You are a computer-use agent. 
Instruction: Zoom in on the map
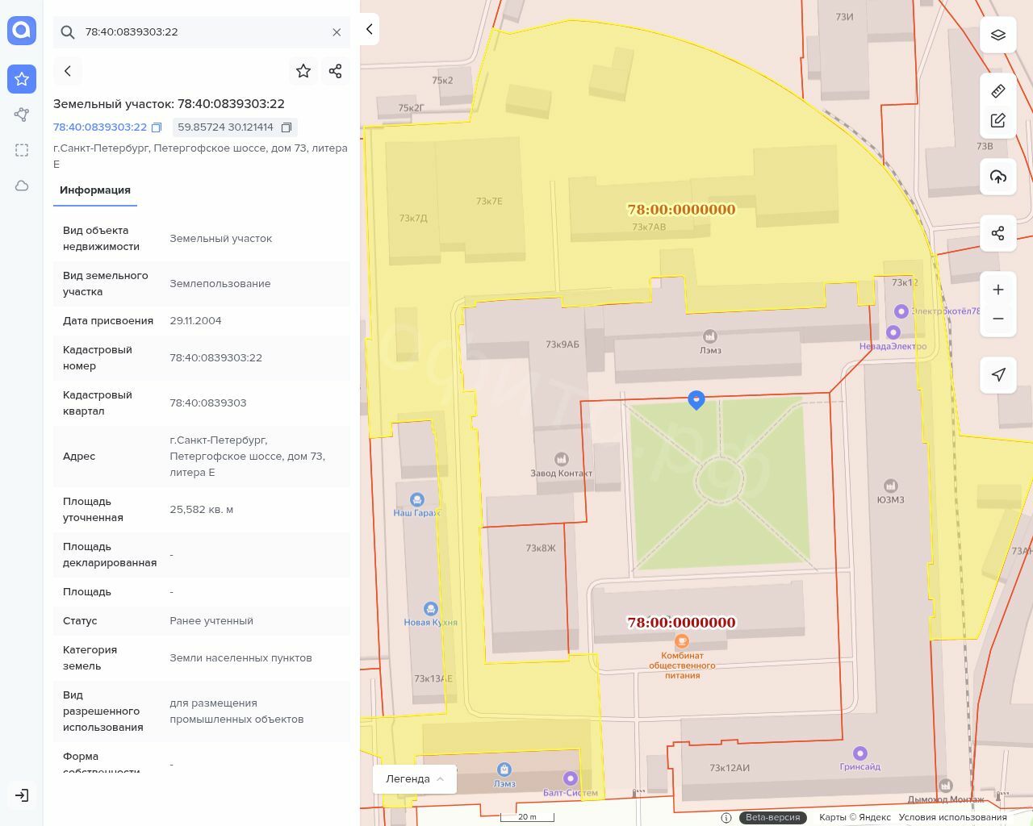pos(997,290)
